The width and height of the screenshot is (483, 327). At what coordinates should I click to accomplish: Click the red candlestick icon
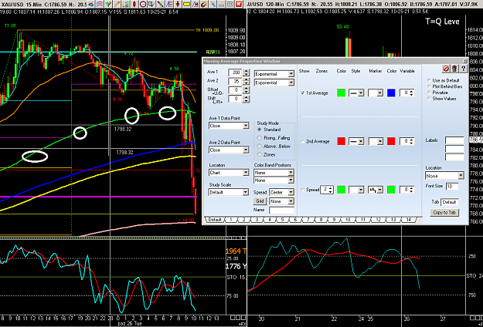click(x=134, y=5)
